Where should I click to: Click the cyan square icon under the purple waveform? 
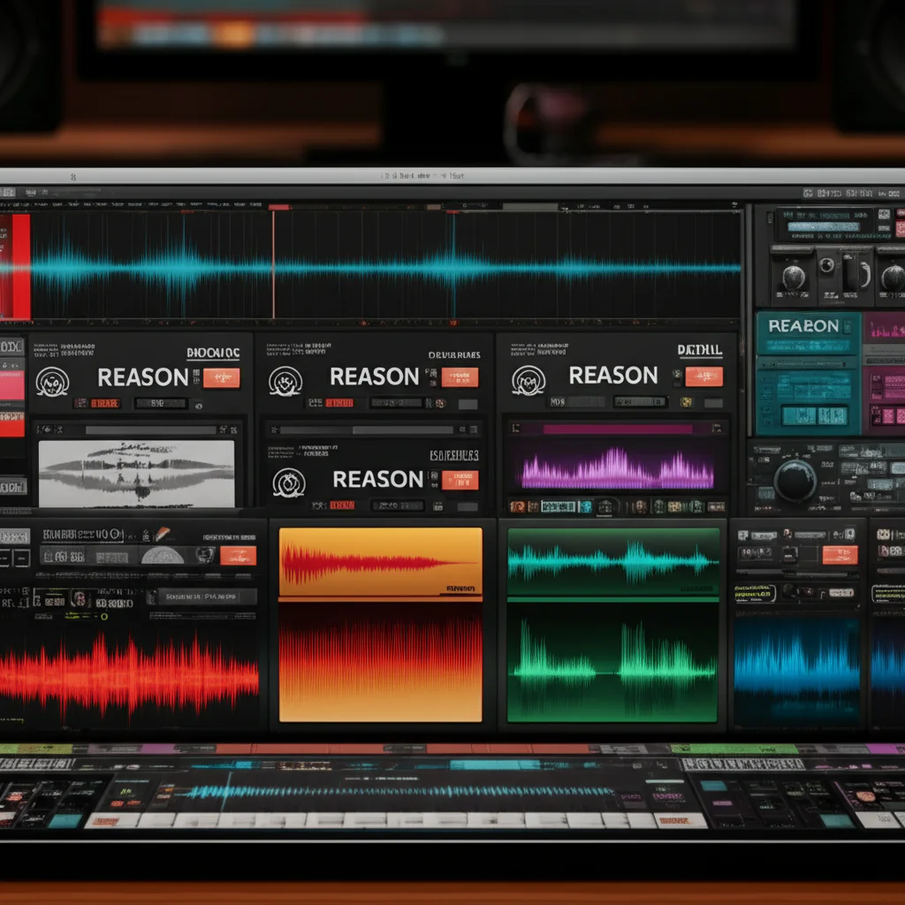pyautogui.click(x=585, y=506)
